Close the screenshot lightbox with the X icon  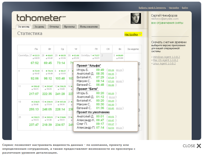[199, 146]
